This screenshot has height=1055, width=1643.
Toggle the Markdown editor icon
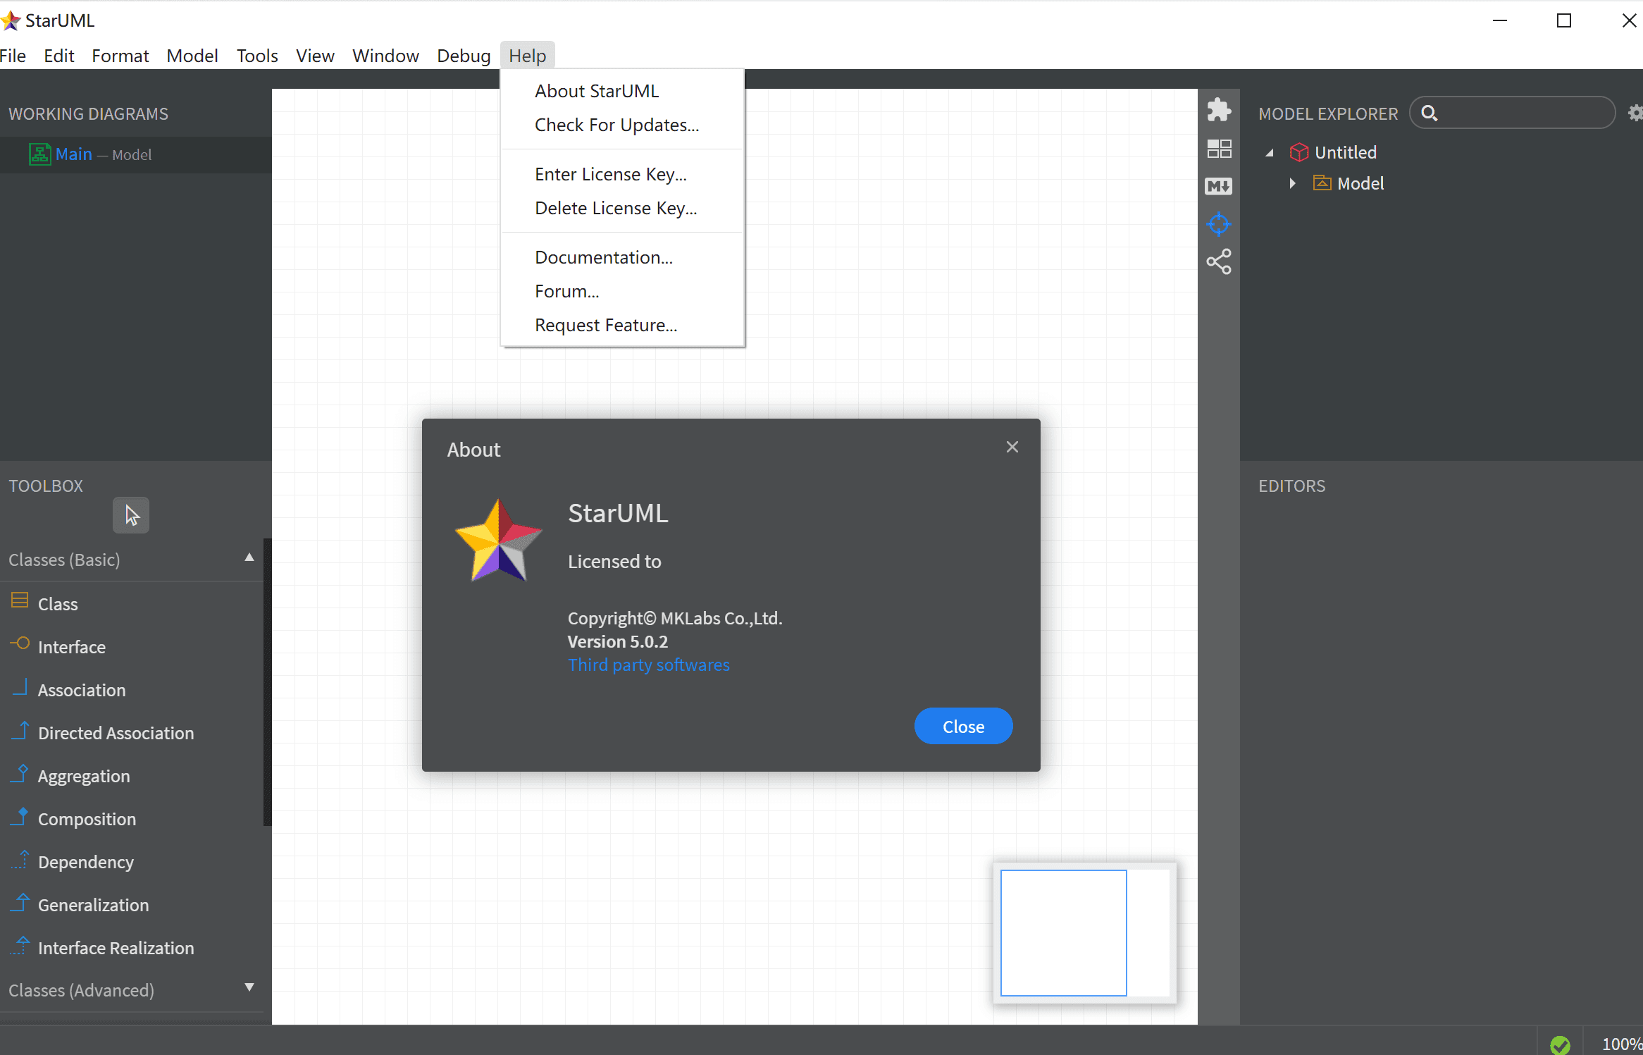pos(1219,186)
